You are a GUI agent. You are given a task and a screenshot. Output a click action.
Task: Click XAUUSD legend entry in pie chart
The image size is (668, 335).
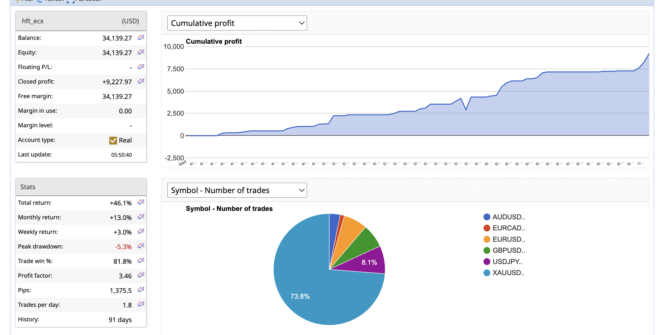(x=508, y=273)
